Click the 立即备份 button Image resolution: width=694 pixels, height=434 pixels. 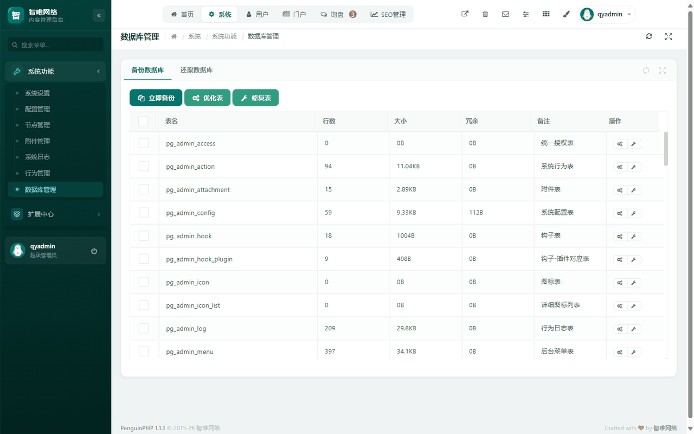(x=156, y=98)
